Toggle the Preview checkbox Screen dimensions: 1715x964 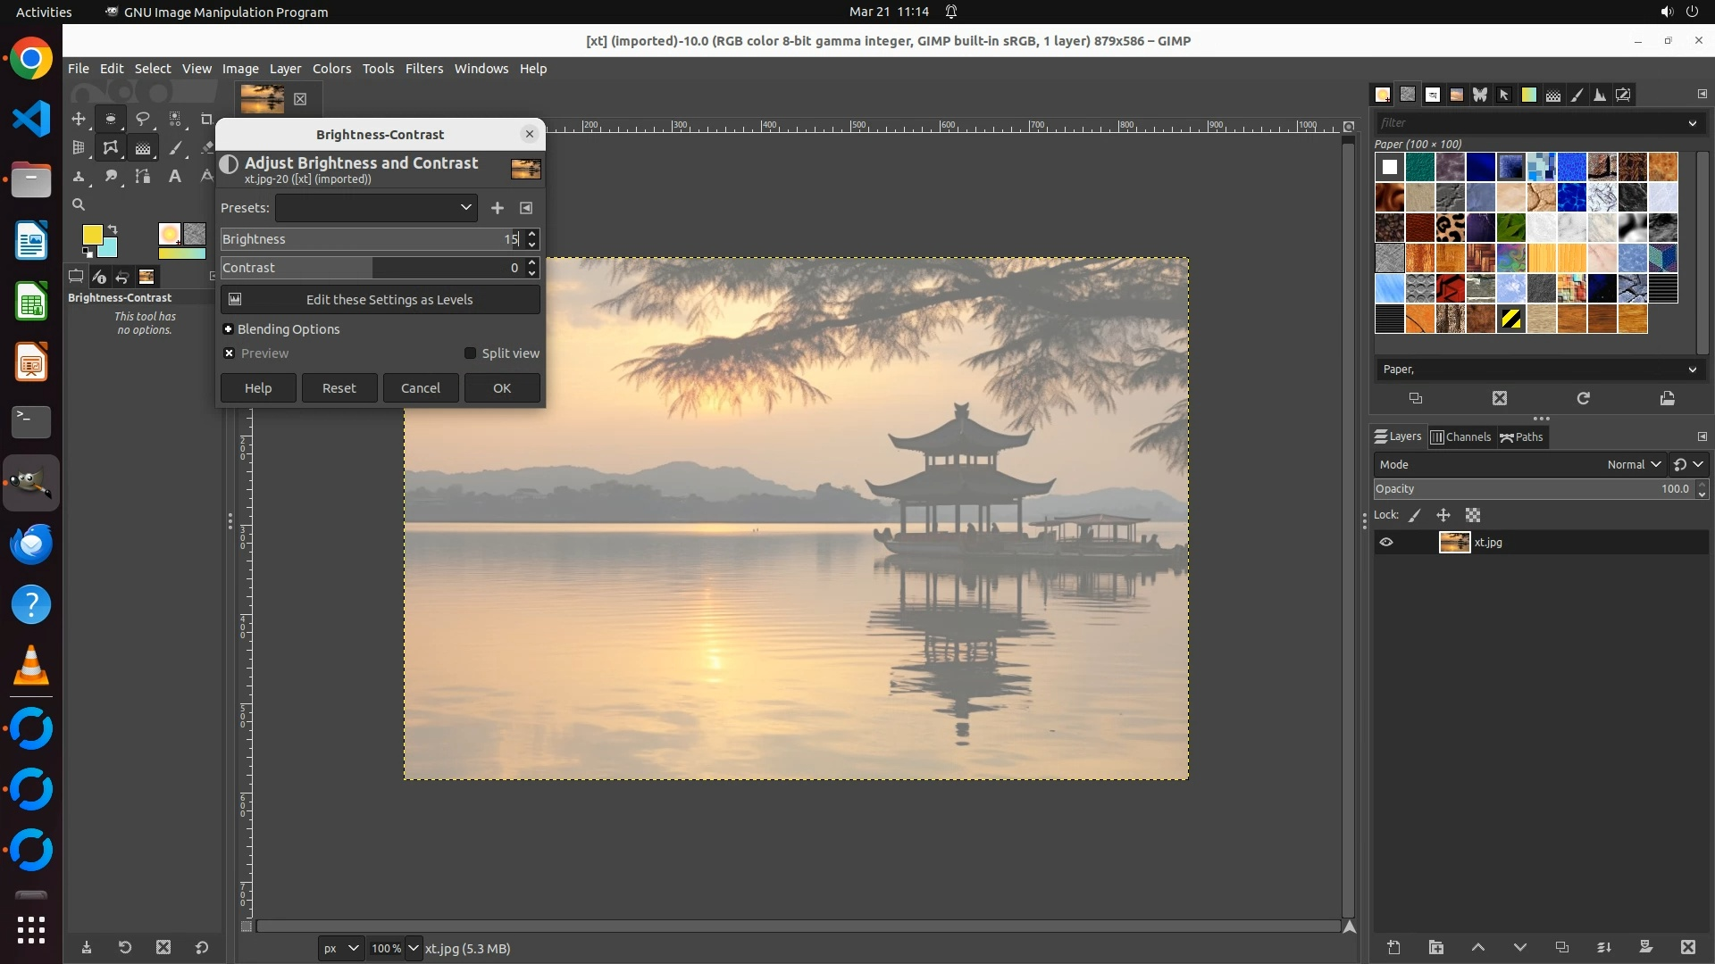(230, 353)
